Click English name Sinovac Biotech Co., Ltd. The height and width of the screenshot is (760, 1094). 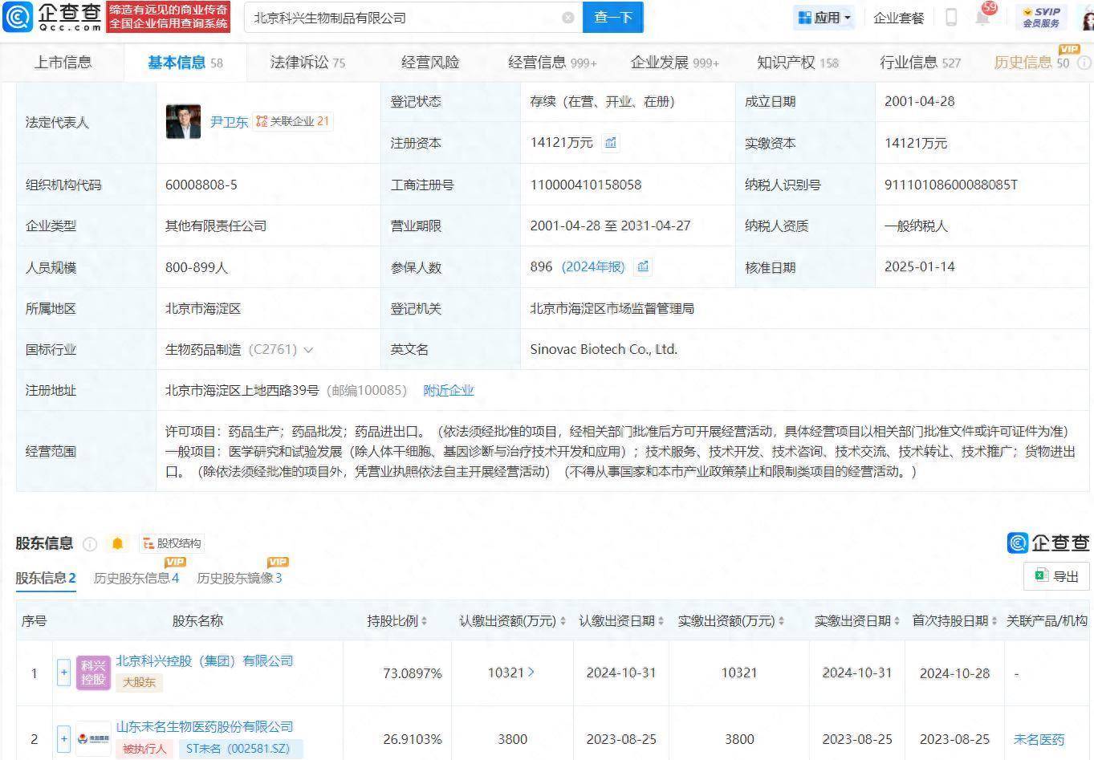[604, 349]
